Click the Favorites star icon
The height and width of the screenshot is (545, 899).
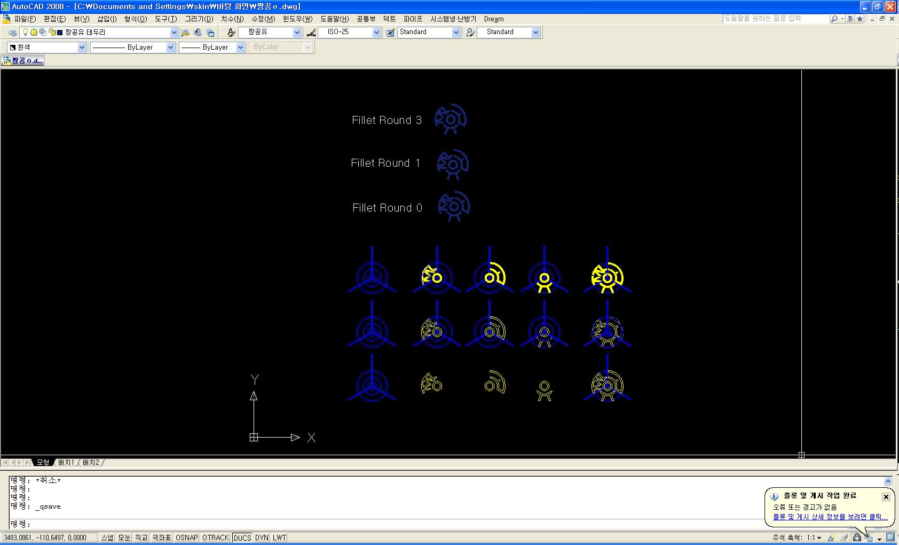[x=859, y=19]
